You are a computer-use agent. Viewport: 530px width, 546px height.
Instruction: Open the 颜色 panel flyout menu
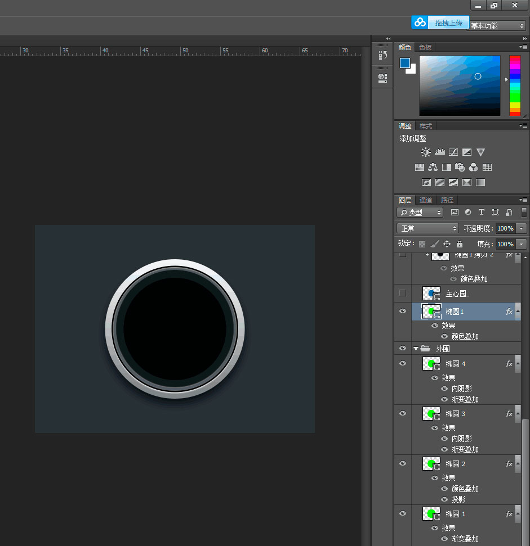[x=523, y=47]
